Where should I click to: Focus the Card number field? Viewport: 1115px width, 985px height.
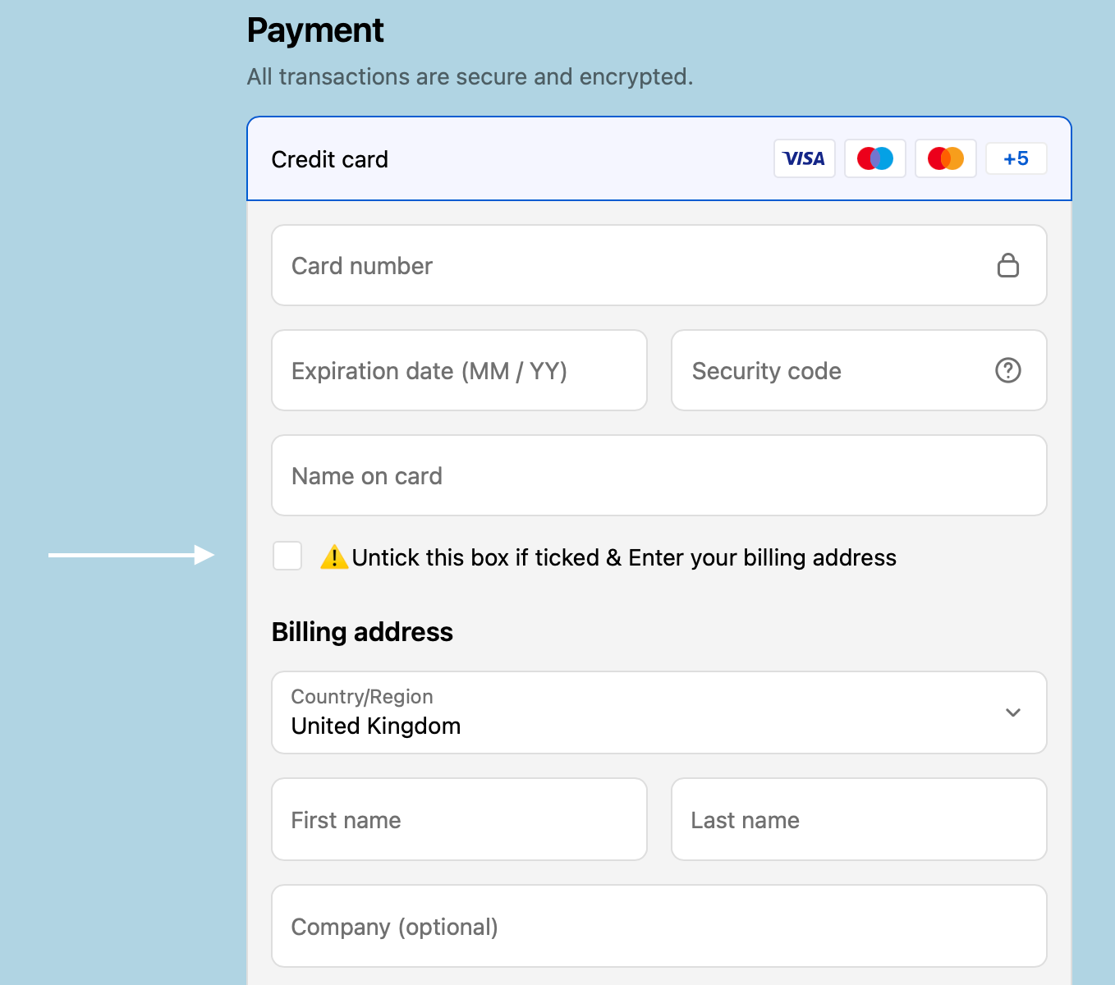coord(632,265)
